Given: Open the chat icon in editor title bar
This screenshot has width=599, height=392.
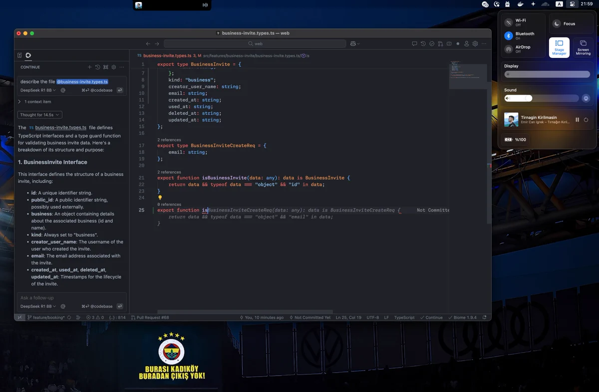Looking at the screenshot, I should click(414, 44).
